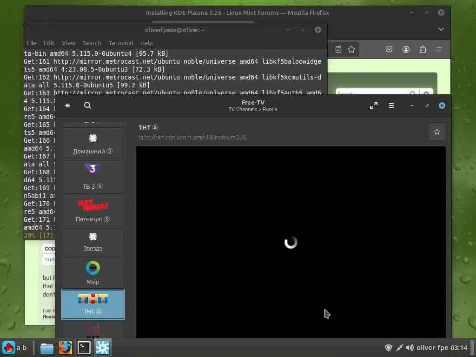Open the Free-TV hamburger menu
The width and height of the screenshot is (476, 357).
click(x=391, y=106)
